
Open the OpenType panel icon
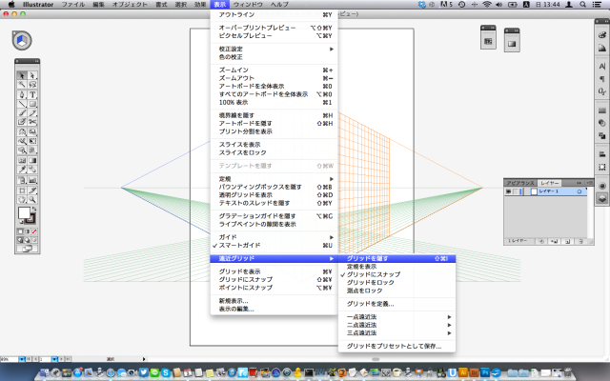tap(601, 91)
